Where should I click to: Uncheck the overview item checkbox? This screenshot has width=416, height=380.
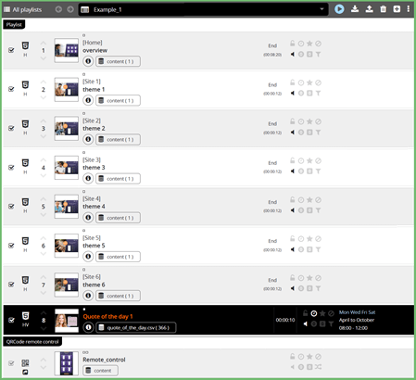point(11,50)
